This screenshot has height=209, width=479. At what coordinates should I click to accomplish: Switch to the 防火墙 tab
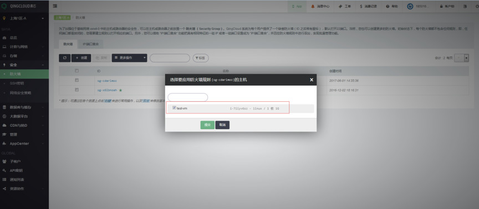pyautogui.click(x=68, y=44)
